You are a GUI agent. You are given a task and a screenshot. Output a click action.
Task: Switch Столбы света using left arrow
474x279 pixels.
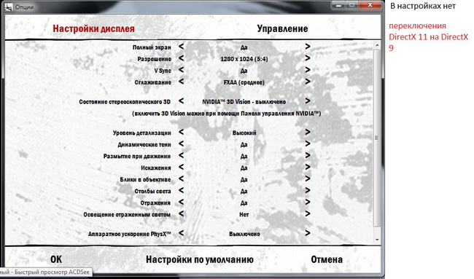pyautogui.click(x=181, y=191)
